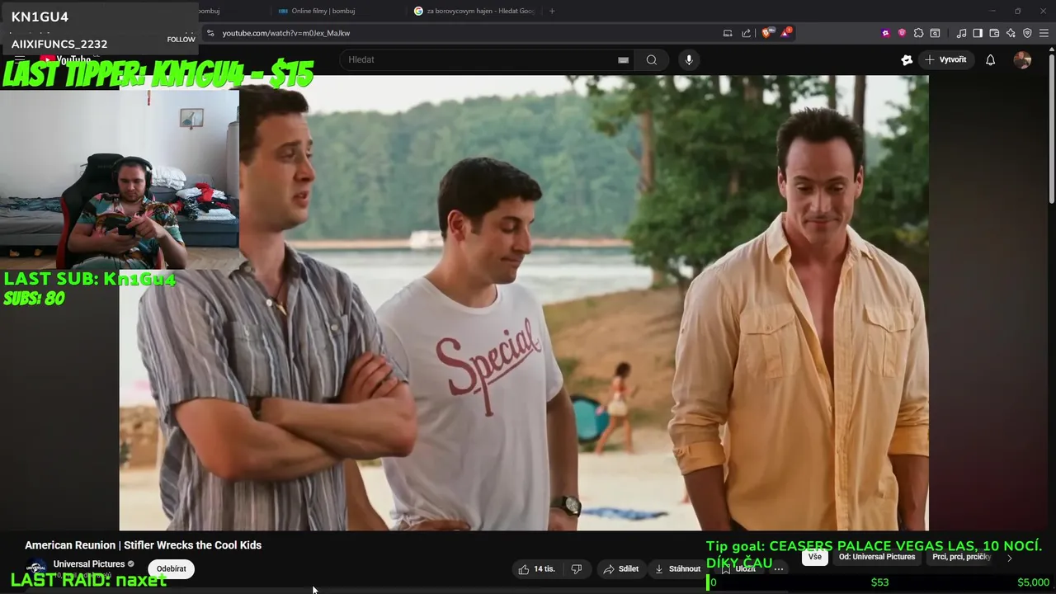
Task: Click the video title 'American Reunion | Stifler Wrecks the Cool Kids'
Action: 143,545
